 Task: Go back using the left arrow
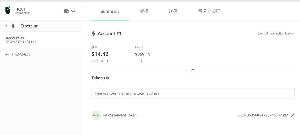(x=6, y=26)
